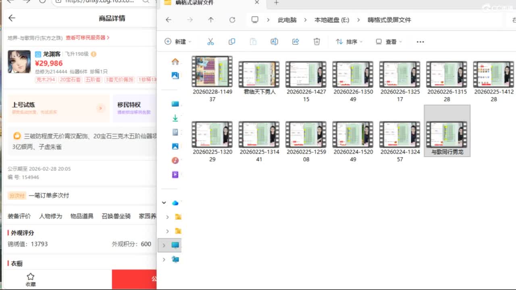Switch to the 人物修为 tab
516x290 pixels.
click(50, 216)
